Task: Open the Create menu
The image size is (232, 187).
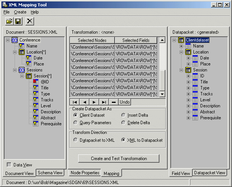Action: tap(20, 12)
